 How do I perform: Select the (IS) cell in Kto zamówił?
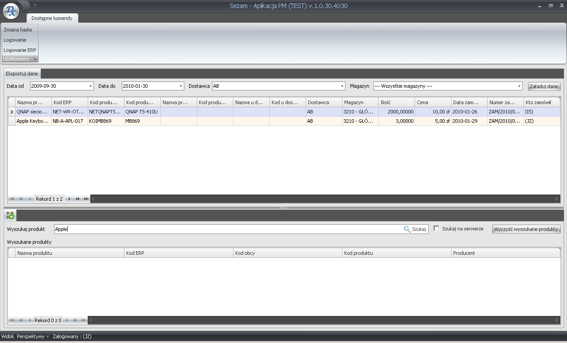tap(542, 112)
